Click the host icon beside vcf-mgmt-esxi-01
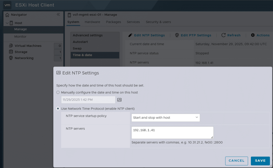Screen dimensions: 273x168 pyautogui.click(x=69, y=15)
